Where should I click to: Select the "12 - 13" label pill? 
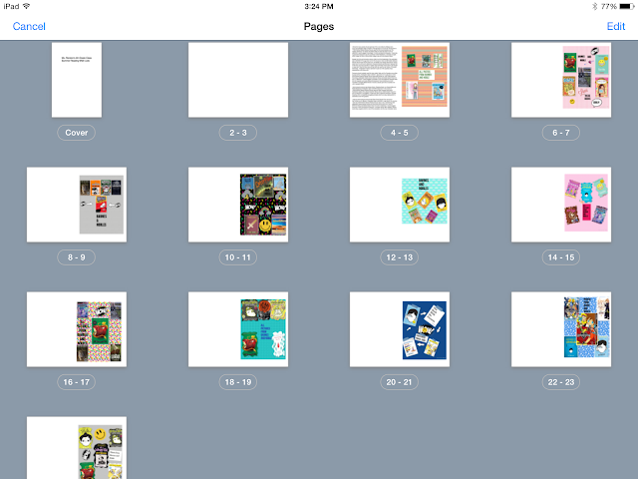pos(399,257)
